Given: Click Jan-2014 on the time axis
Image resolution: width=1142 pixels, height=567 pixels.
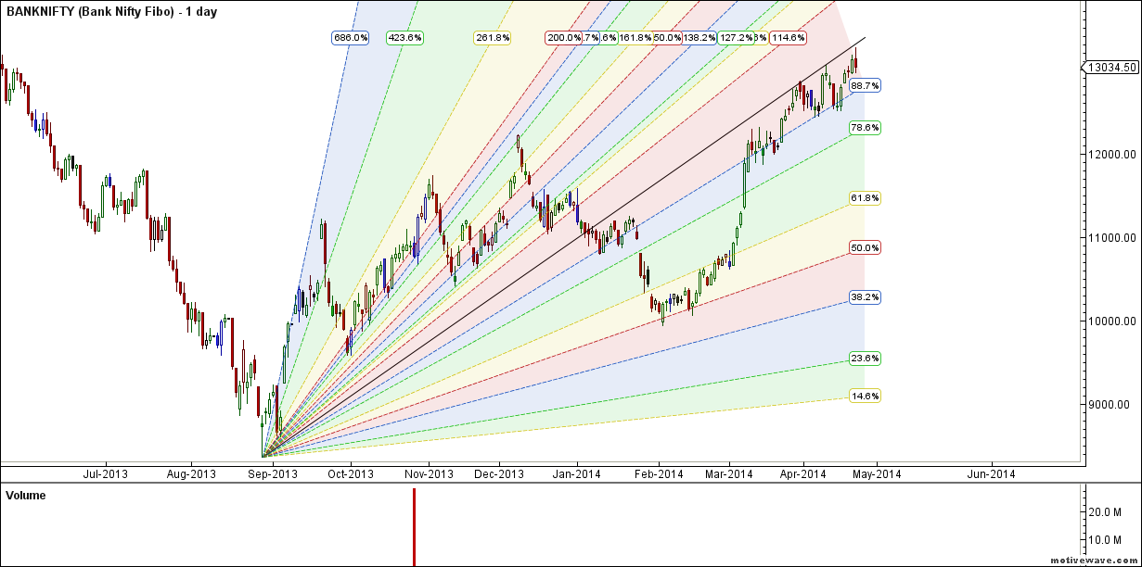Looking at the screenshot, I should click(579, 474).
